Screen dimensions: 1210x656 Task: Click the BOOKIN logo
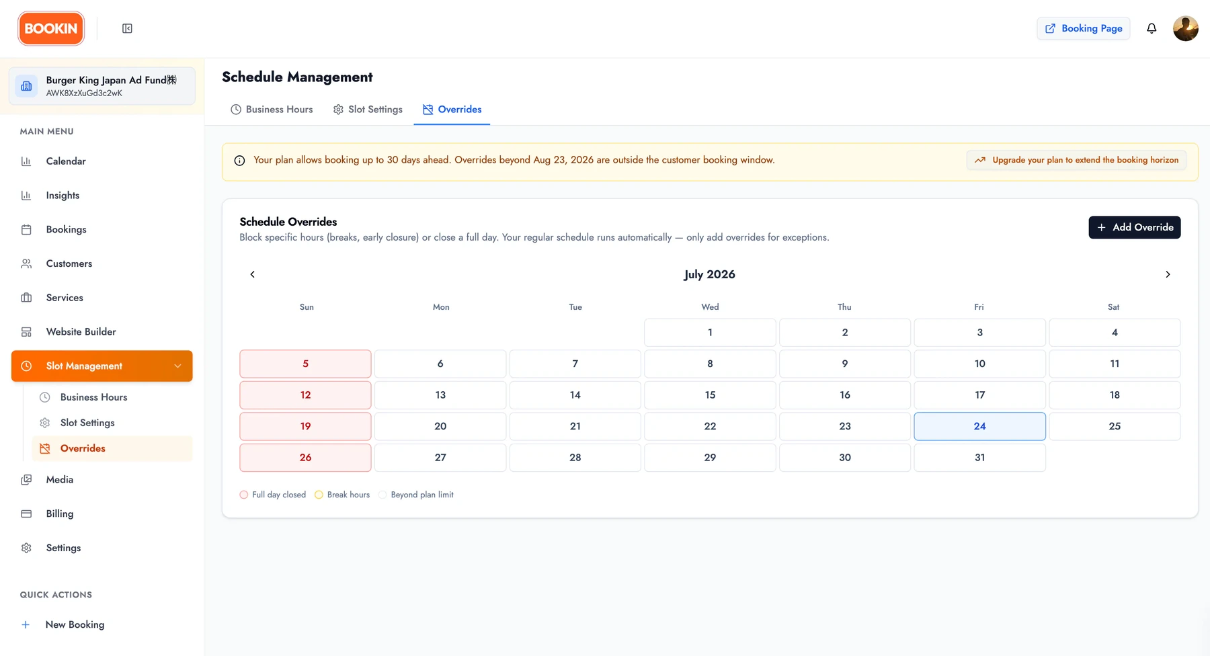pyautogui.click(x=51, y=28)
